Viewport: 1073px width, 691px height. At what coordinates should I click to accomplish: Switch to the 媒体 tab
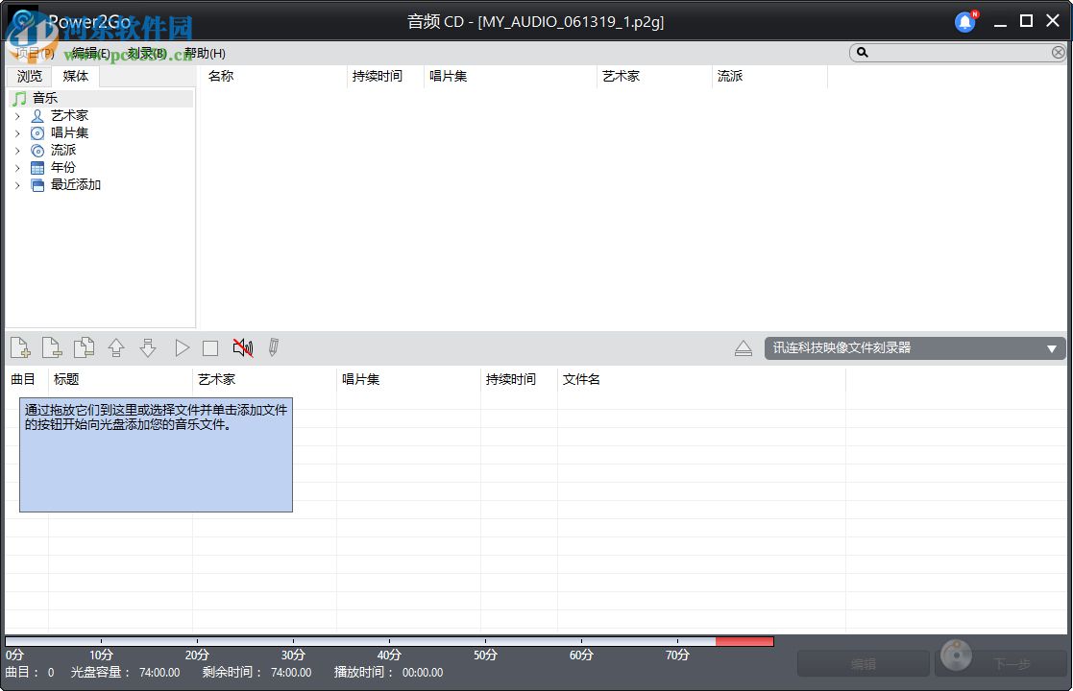point(75,76)
